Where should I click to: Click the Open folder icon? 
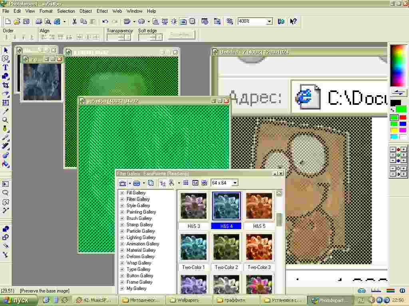click(17, 22)
